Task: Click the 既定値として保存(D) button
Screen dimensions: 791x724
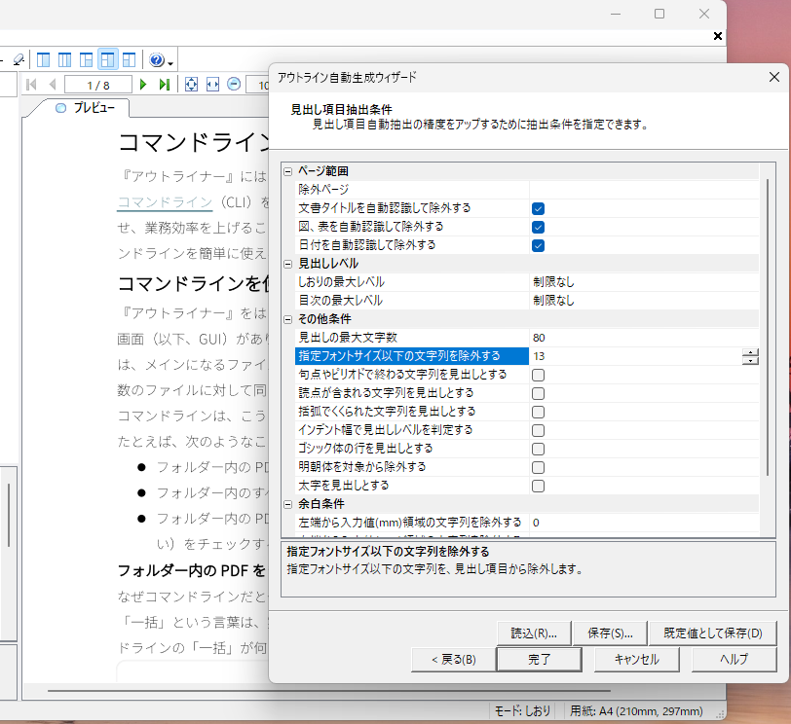Action: tap(713, 633)
